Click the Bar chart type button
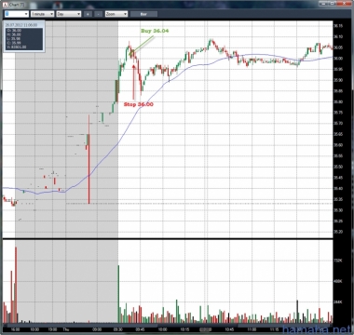Viewport: 354px width, 335px height. 143,14
